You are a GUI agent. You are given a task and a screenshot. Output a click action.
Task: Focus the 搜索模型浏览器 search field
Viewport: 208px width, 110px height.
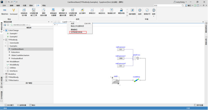[x=32, y=25]
